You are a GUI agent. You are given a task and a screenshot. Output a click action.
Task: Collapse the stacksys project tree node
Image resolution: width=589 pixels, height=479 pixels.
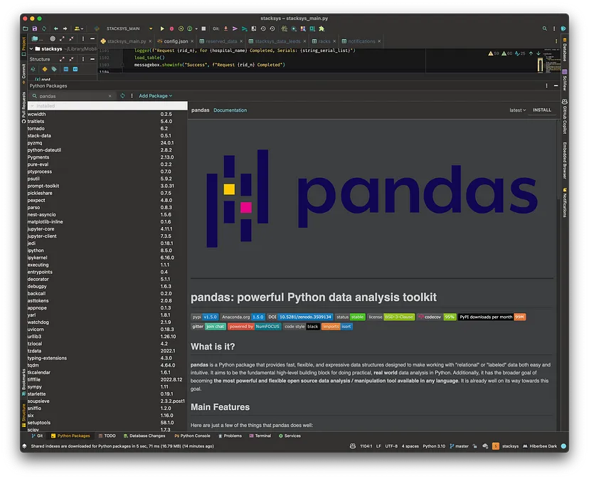pos(31,48)
